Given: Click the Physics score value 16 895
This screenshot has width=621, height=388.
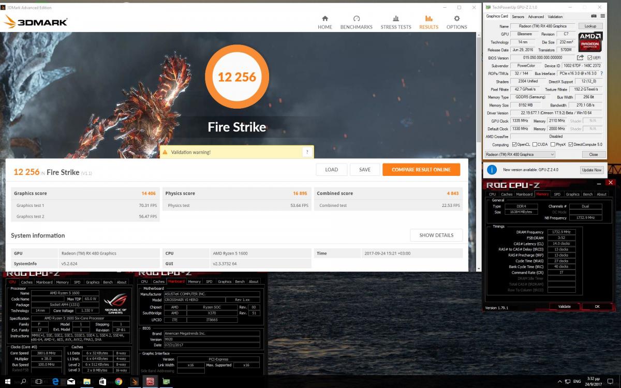Looking at the screenshot, I should [x=300, y=193].
